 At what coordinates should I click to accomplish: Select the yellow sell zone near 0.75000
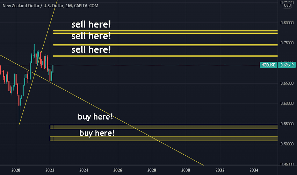tap(165, 45)
